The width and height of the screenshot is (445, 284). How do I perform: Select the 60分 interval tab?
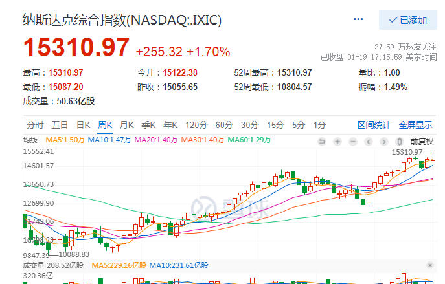tap(224, 125)
